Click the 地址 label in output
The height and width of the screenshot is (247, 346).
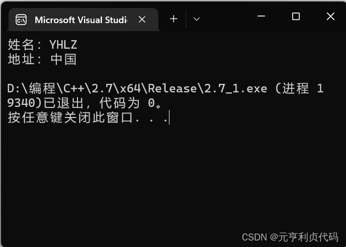pyautogui.click(x=21, y=59)
